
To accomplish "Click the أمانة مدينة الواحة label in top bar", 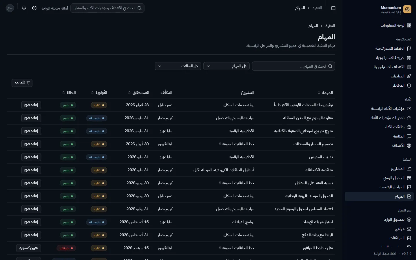I will pyautogui.click(x=54, y=8).
